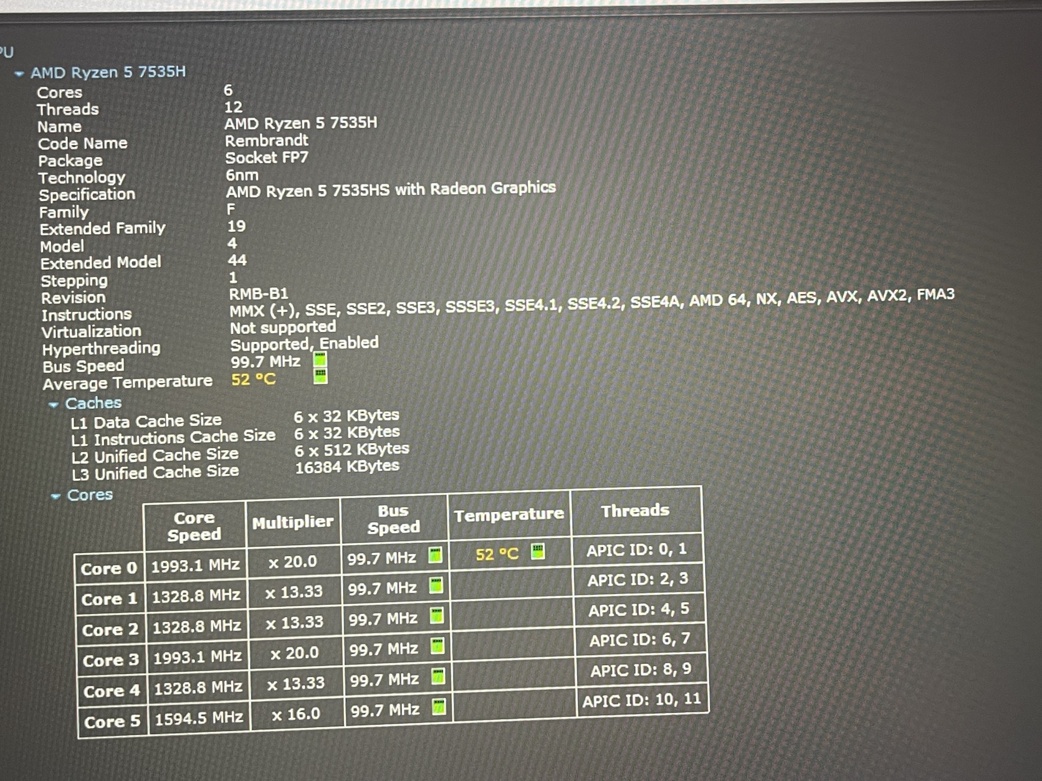Open the Core 5 bus speed graph icon

tap(439, 706)
